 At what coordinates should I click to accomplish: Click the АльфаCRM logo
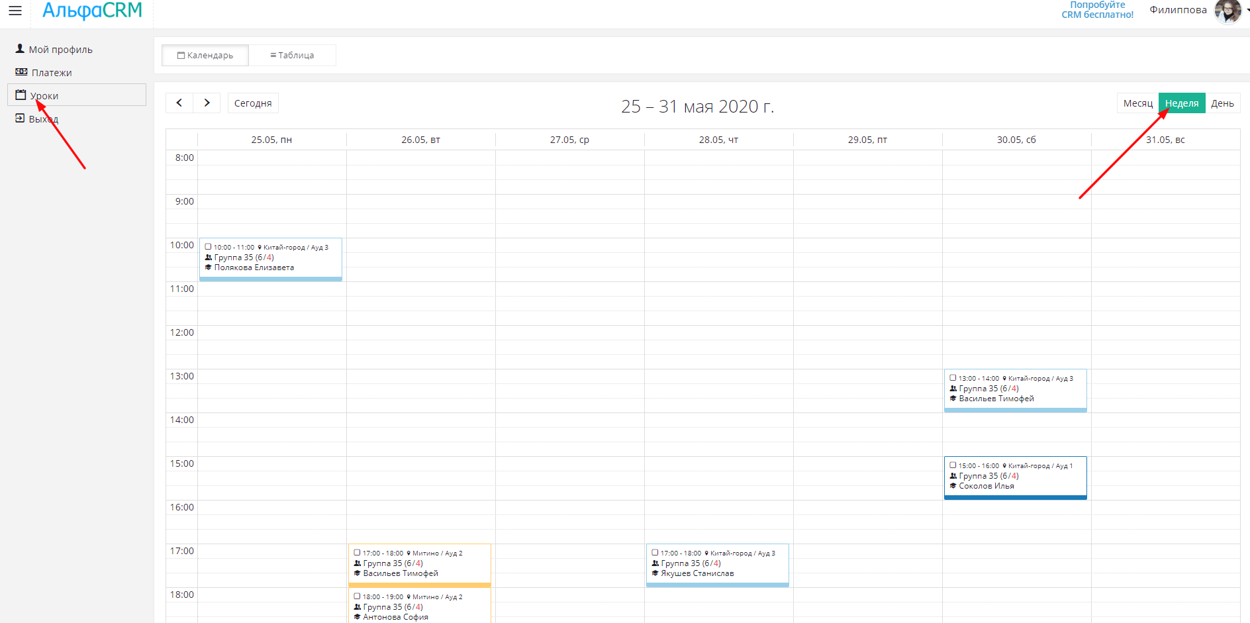(x=92, y=11)
